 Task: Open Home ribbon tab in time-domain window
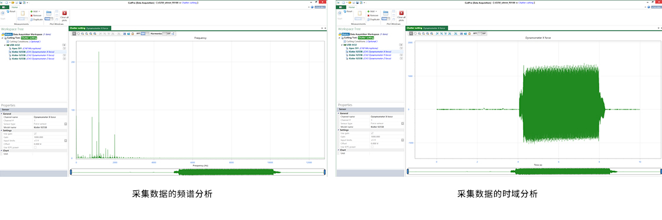point(352,8)
